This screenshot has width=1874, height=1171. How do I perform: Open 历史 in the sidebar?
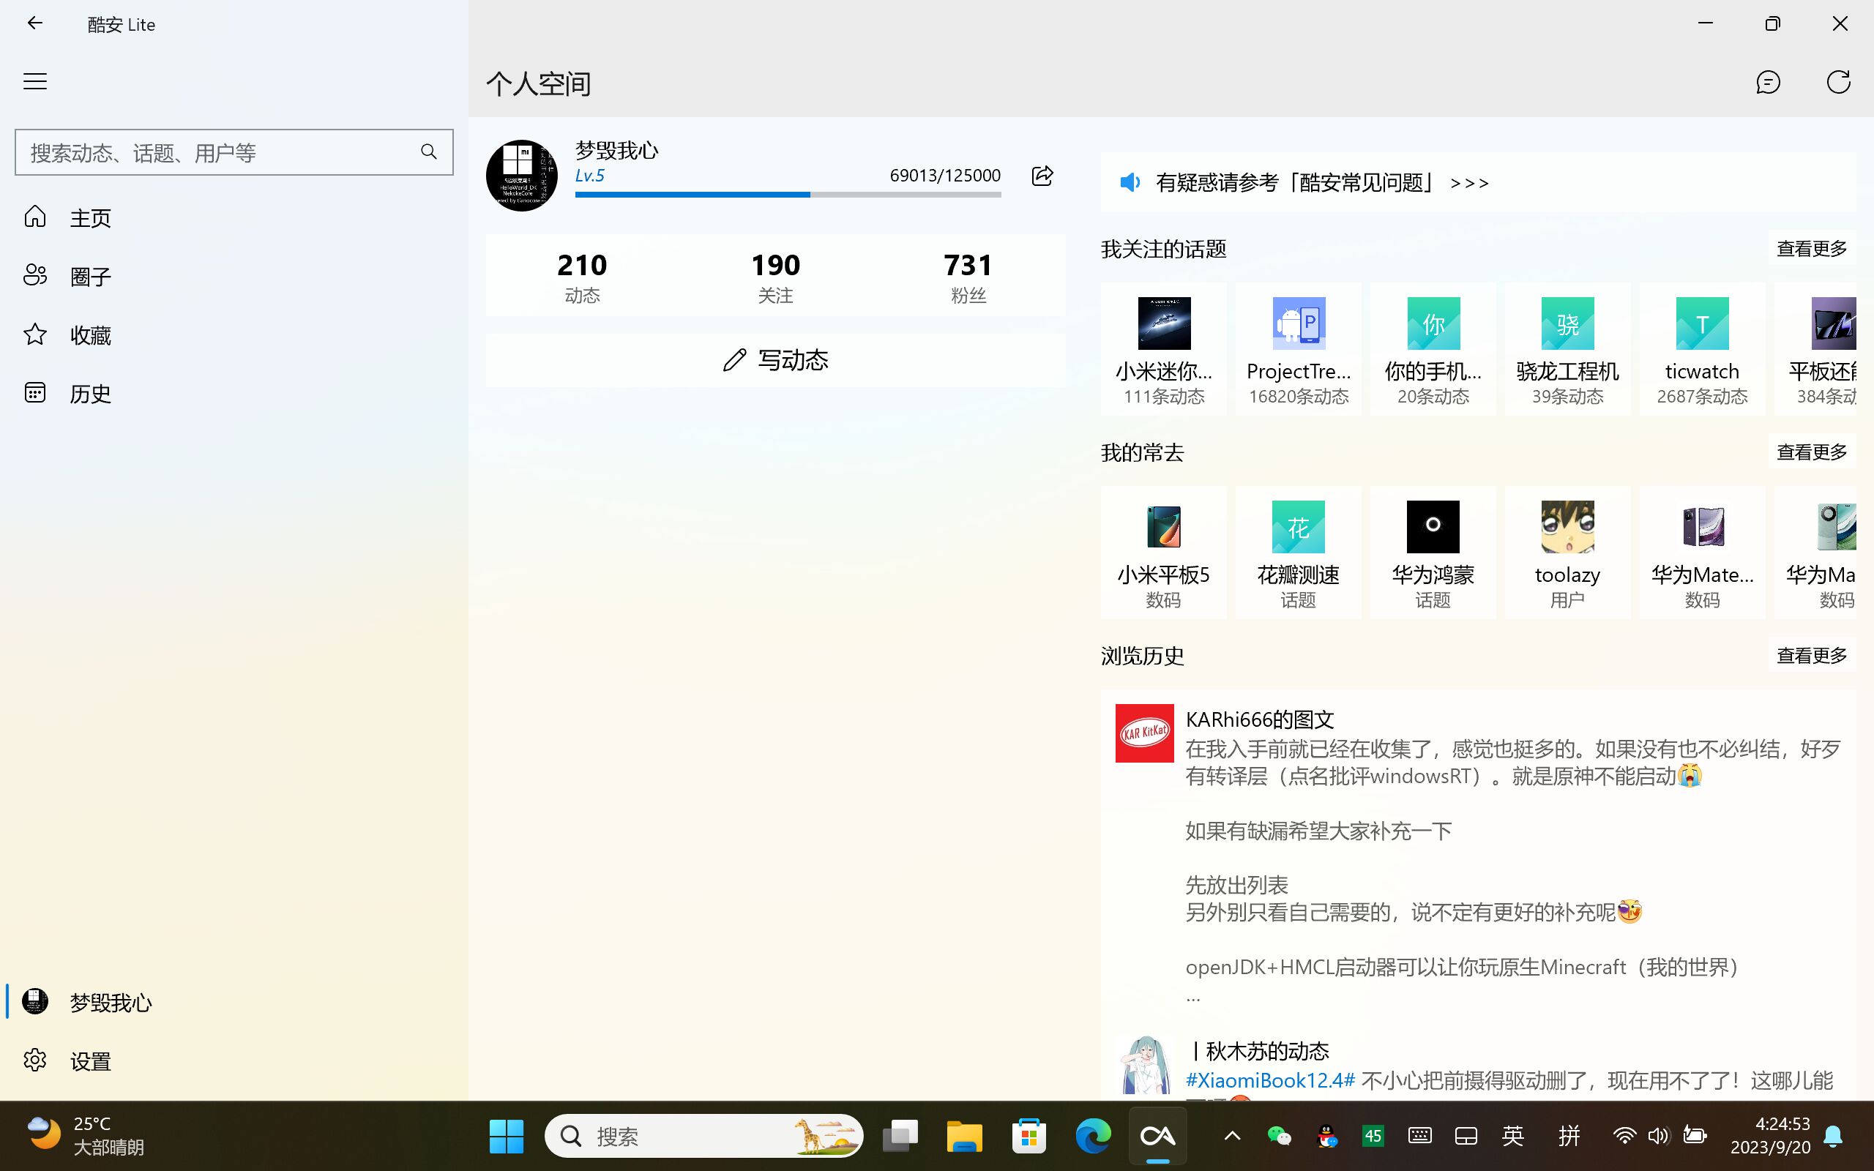[234, 393]
